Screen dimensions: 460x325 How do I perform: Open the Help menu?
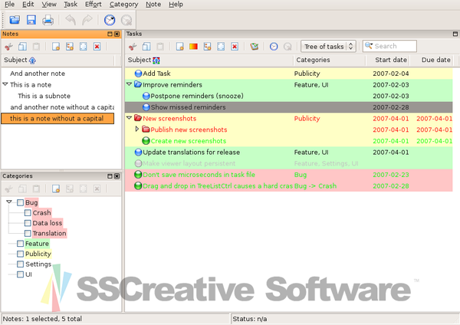pos(176,5)
